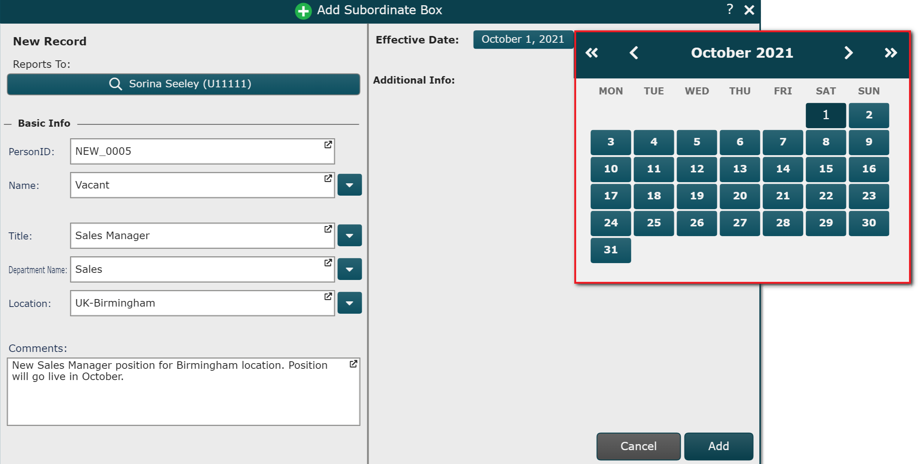Select October 8 in calendar
The image size is (918, 464).
pos(826,142)
